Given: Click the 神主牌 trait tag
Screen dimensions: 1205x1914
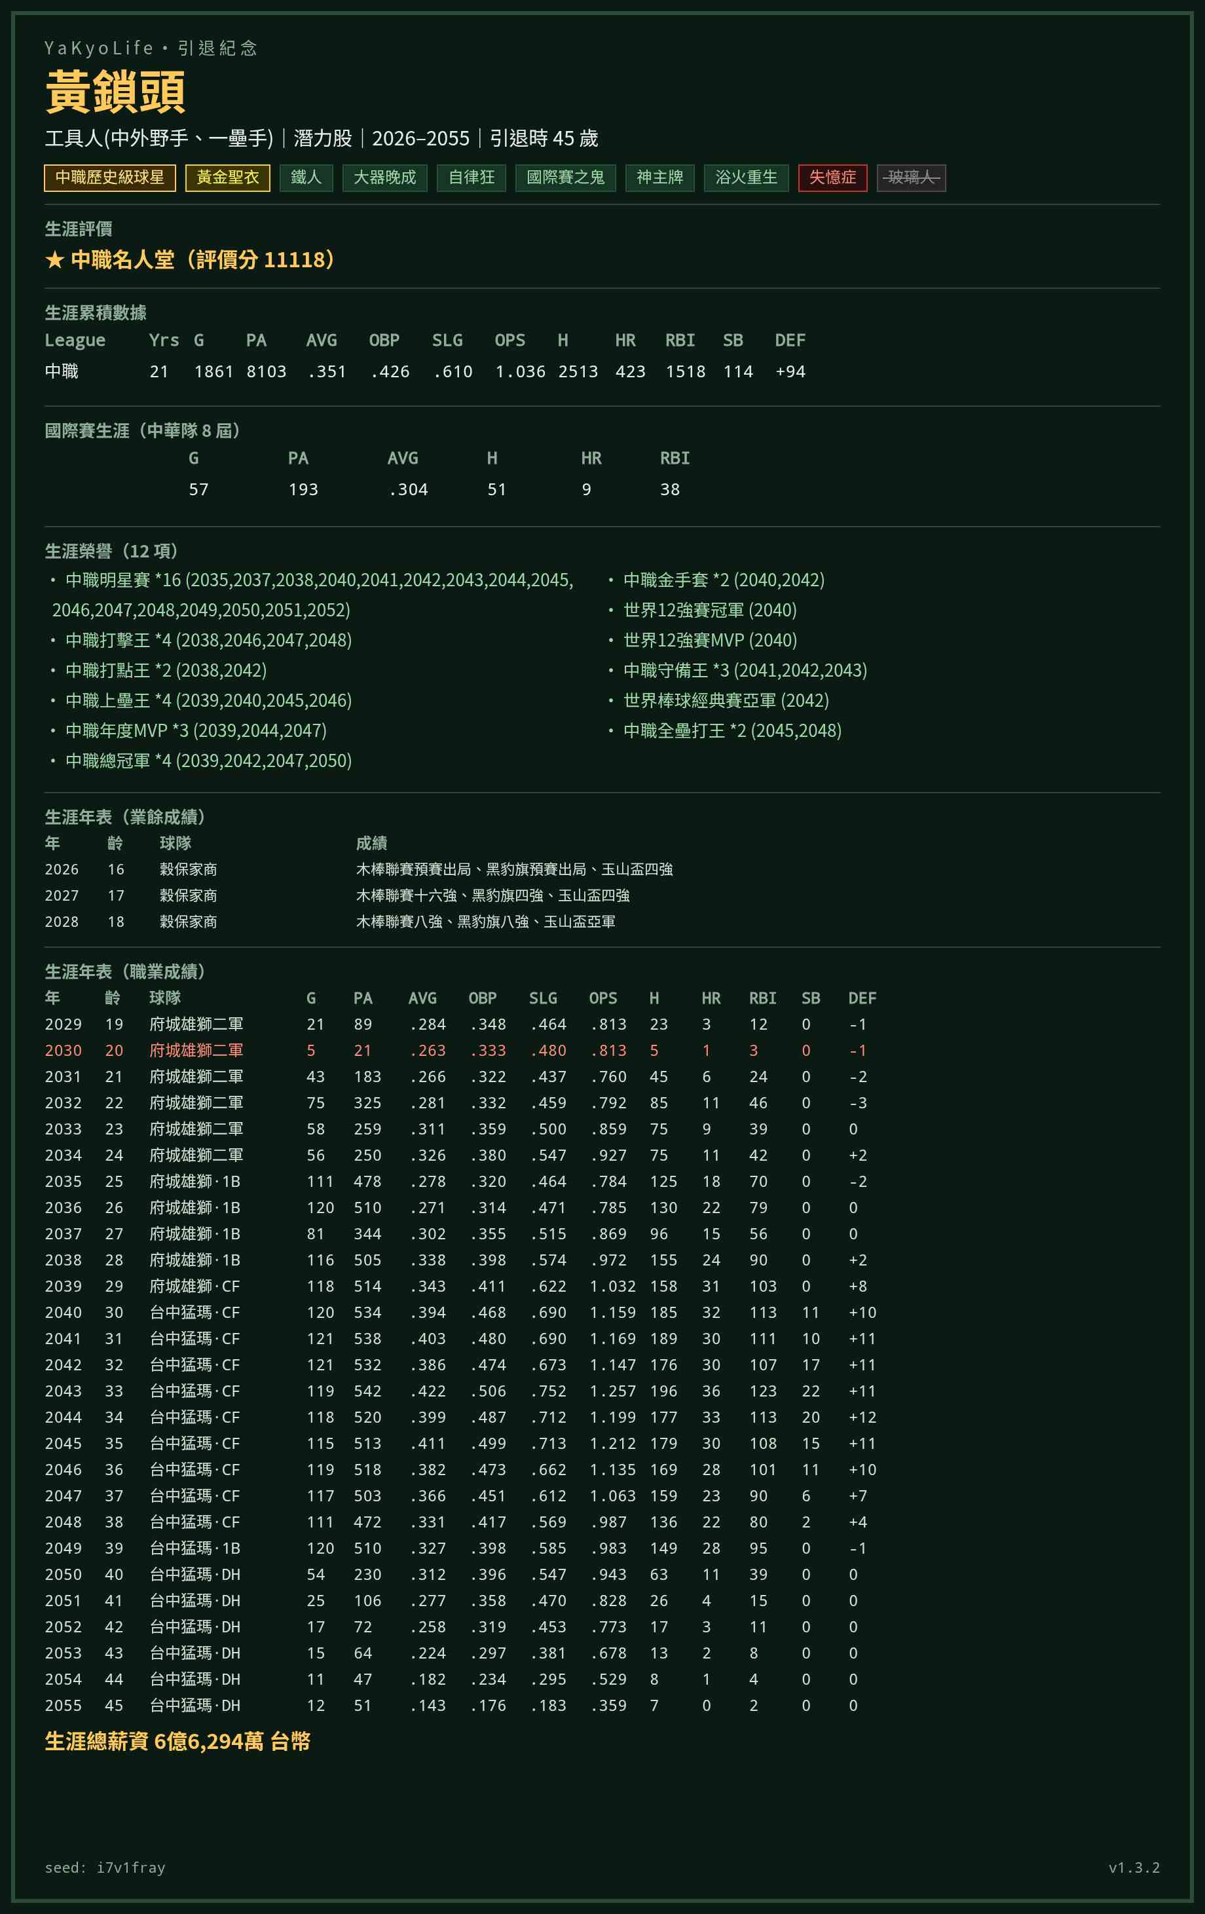Looking at the screenshot, I should tap(659, 178).
